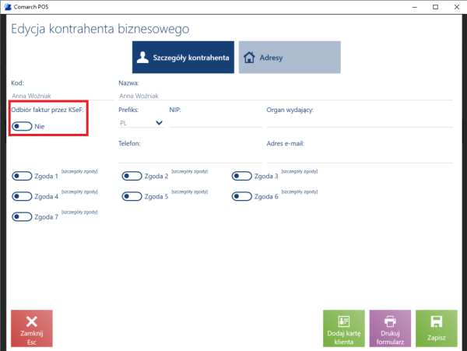The width and height of the screenshot is (467, 351).
Task: Click the house icon on Adresy tab
Action: point(249,57)
